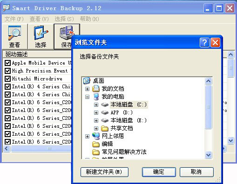Click the 常见问题解决方法 folder icon
Screen dimensions: 237x184
[x=96, y=152]
